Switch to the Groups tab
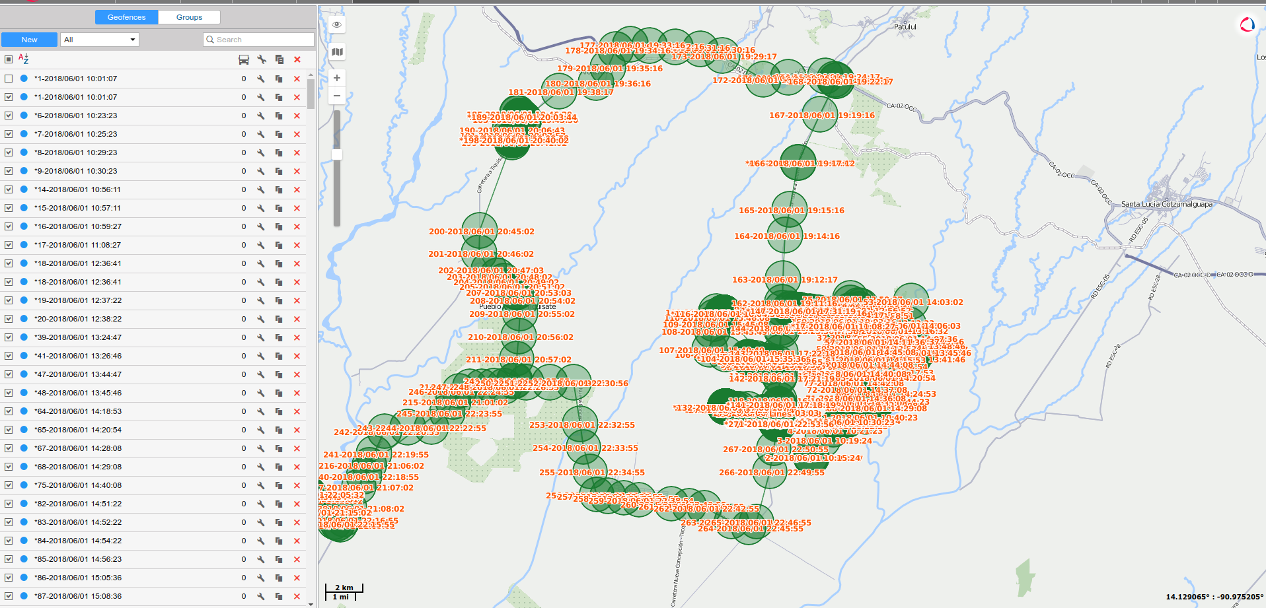This screenshot has height=608, width=1266. pyautogui.click(x=189, y=17)
